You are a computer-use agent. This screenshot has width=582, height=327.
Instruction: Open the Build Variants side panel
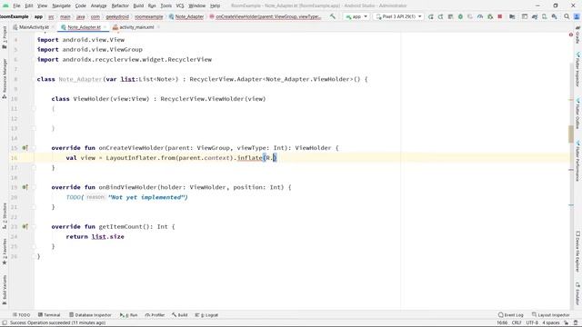pyautogui.click(x=5, y=290)
